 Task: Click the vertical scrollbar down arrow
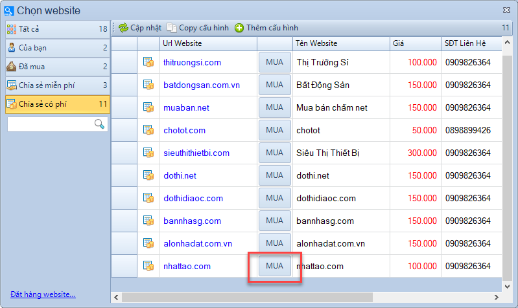click(x=507, y=286)
